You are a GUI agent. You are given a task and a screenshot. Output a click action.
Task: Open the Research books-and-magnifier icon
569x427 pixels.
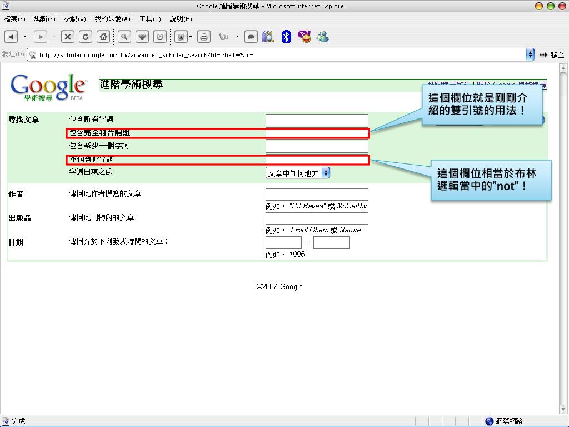pyautogui.click(x=268, y=37)
